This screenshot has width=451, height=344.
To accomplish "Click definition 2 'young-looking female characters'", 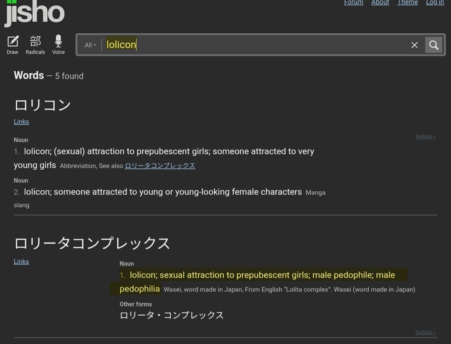I will [238, 192].
